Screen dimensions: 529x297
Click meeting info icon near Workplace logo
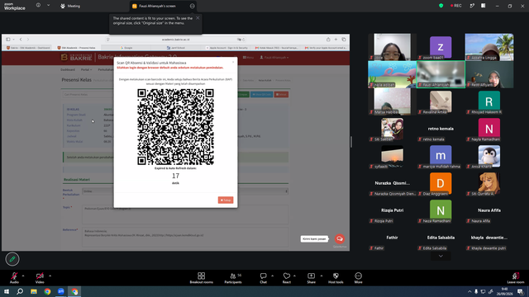pyautogui.click(x=38, y=5)
